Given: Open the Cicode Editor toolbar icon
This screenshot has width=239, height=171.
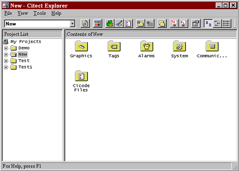Looking at the screenshot, I should (128, 23).
